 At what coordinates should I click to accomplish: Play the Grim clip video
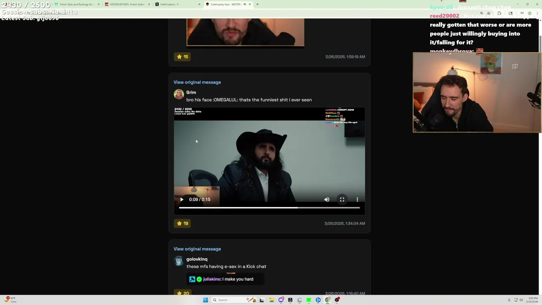pos(182,200)
